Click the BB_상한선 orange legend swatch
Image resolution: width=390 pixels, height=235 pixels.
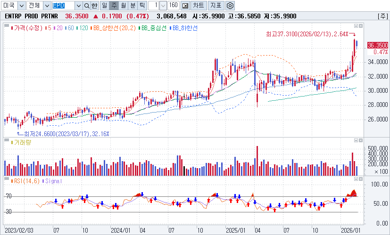(92, 28)
